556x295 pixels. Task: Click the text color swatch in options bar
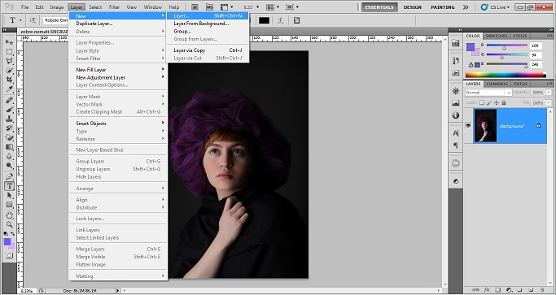coord(264,20)
